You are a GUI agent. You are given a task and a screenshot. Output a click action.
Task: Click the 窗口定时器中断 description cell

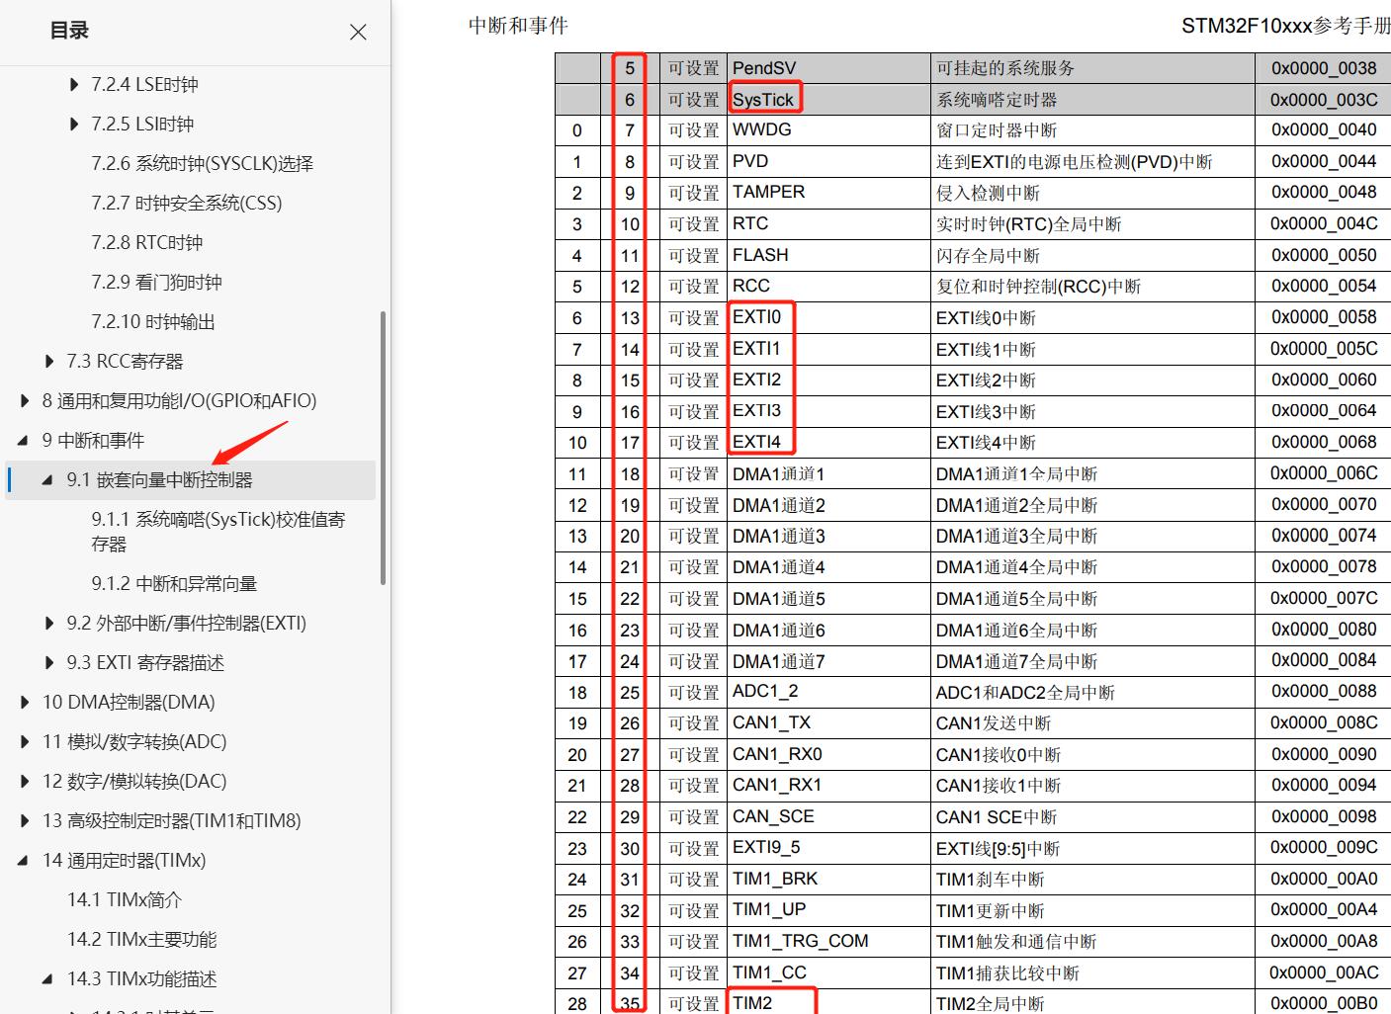point(1093,130)
